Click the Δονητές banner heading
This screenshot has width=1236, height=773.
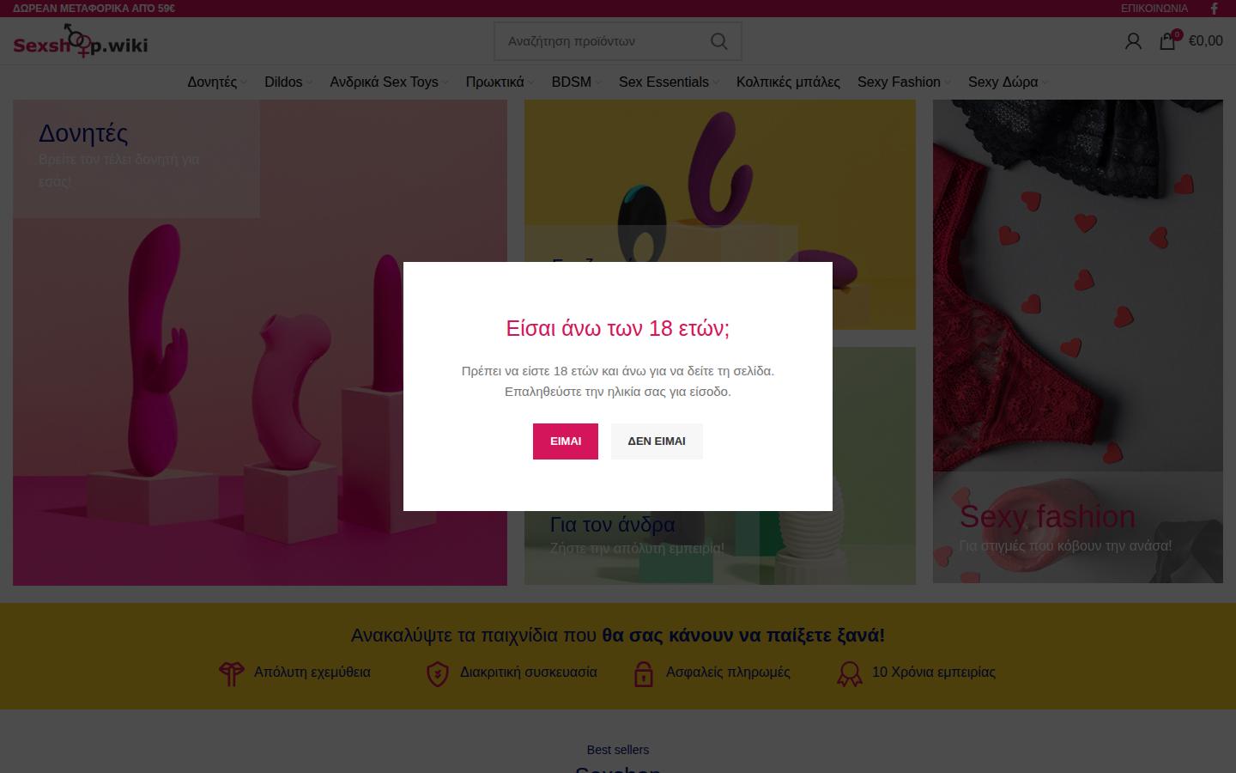(x=83, y=133)
